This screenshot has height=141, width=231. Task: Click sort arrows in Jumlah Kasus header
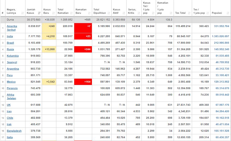pos(39,13)
